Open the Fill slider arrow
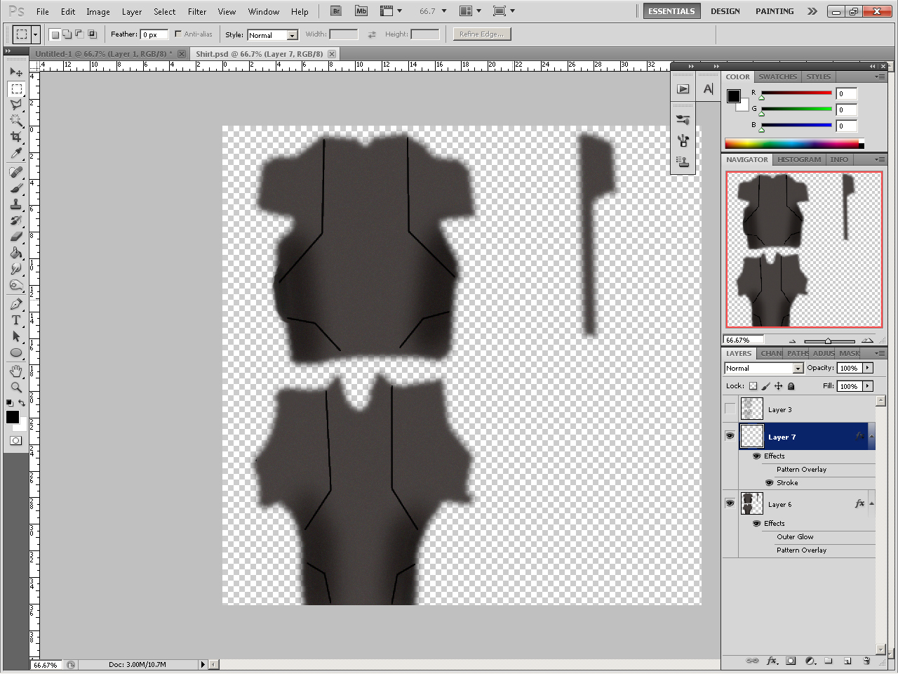 click(x=868, y=386)
